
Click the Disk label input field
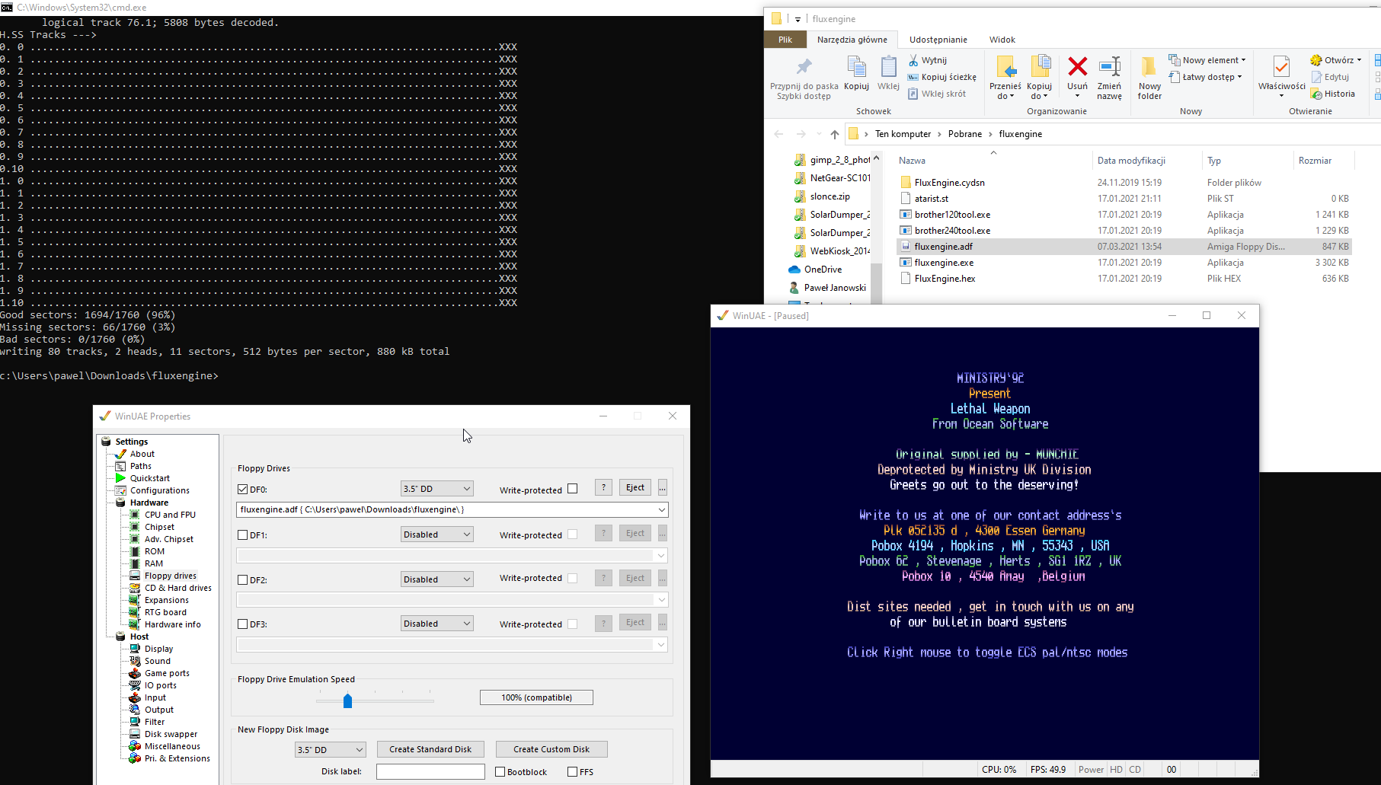[x=430, y=771]
